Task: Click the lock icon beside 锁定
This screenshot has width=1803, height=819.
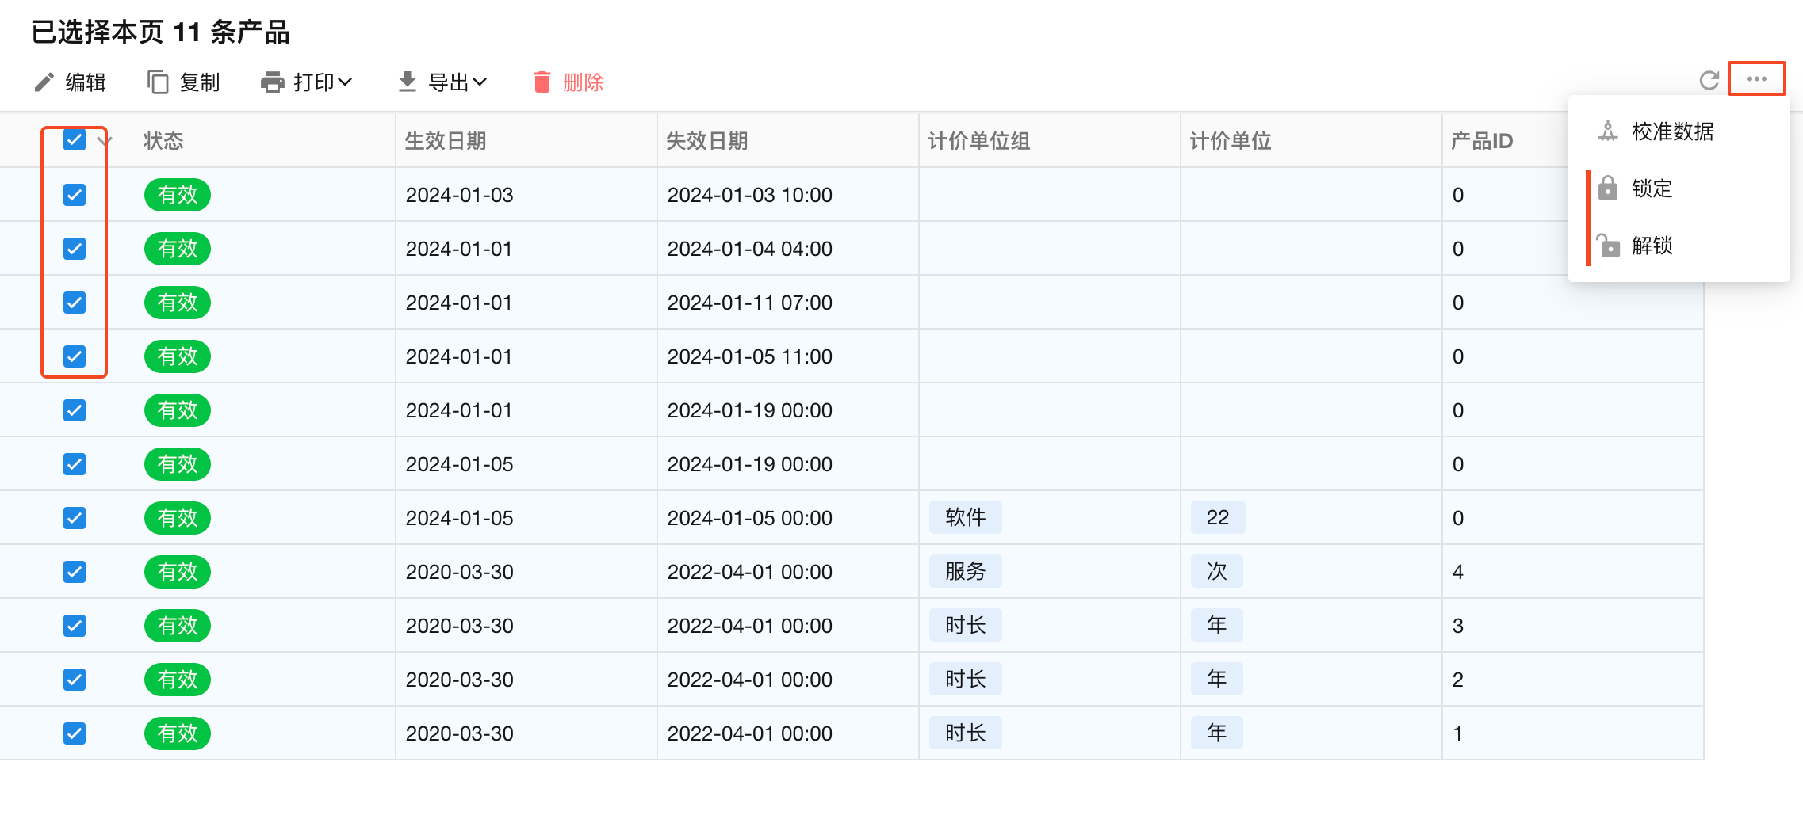Action: [1608, 189]
